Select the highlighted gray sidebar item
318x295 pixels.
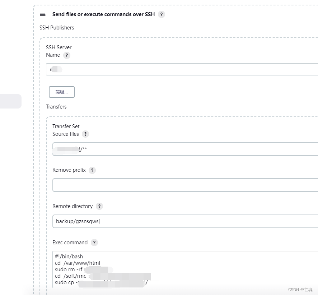point(10,101)
